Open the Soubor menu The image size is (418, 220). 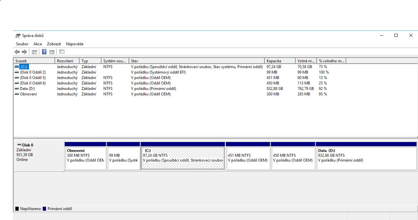point(22,44)
